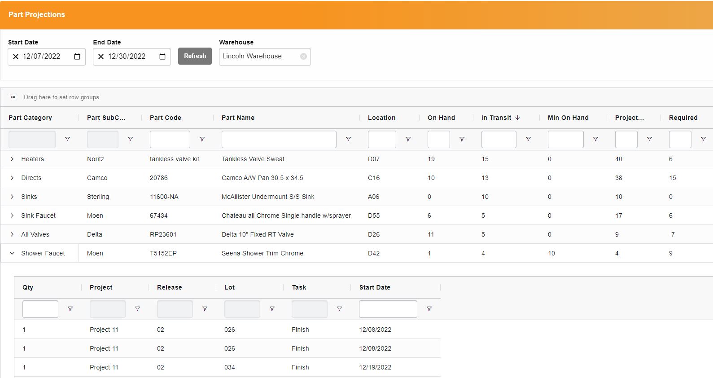This screenshot has height=378, width=713.
Task: Open the Part Name filter funnel icon
Action: 348,139
